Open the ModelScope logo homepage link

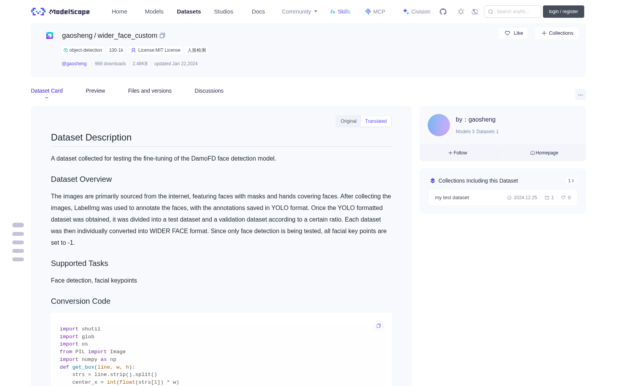point(61,12)
